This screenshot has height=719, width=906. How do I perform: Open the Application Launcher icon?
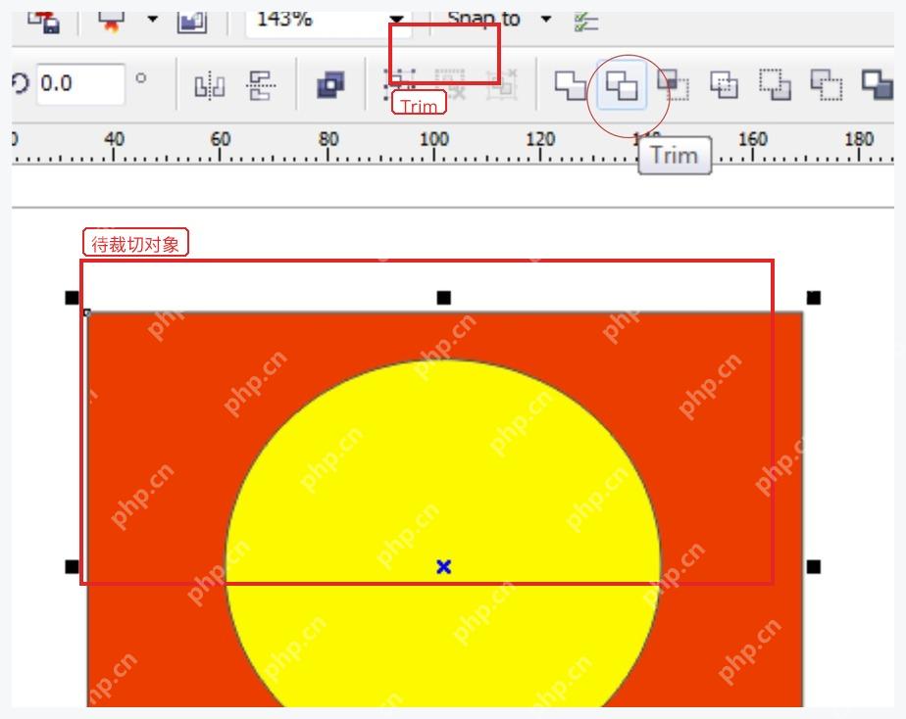[111, 22]
